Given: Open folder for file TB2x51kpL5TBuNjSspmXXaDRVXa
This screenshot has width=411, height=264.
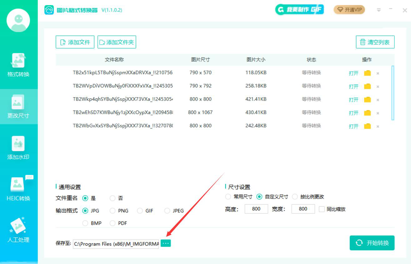Looking at the screenshot, I should click(367, 73).
